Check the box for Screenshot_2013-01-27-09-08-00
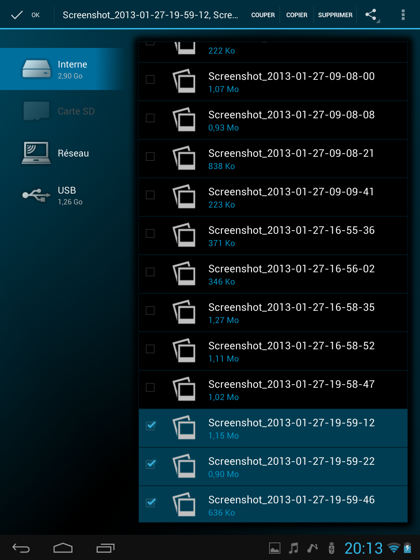 (x=150, y=79)
